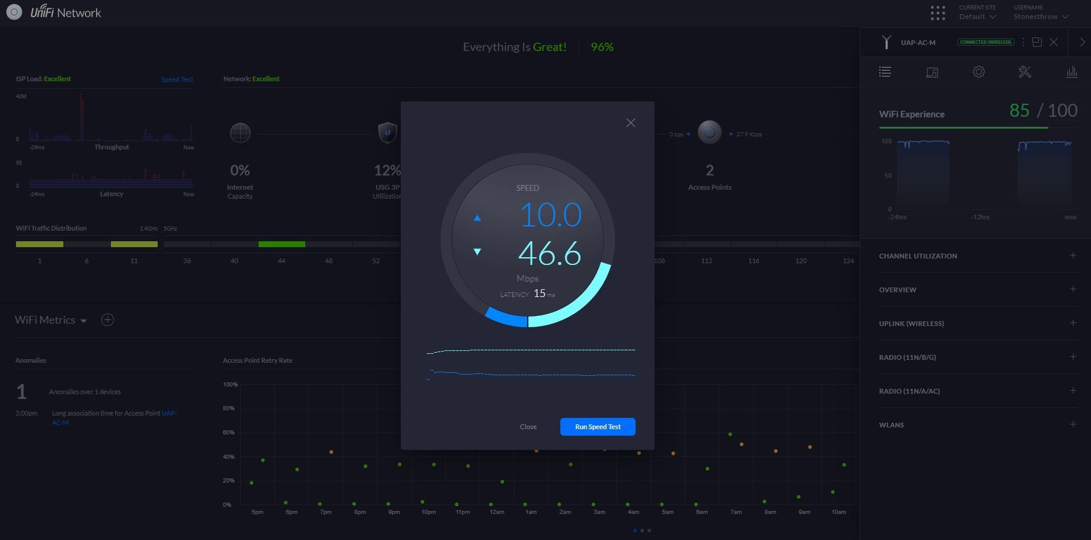Click Close in the speed test dialog

(528, 427)
